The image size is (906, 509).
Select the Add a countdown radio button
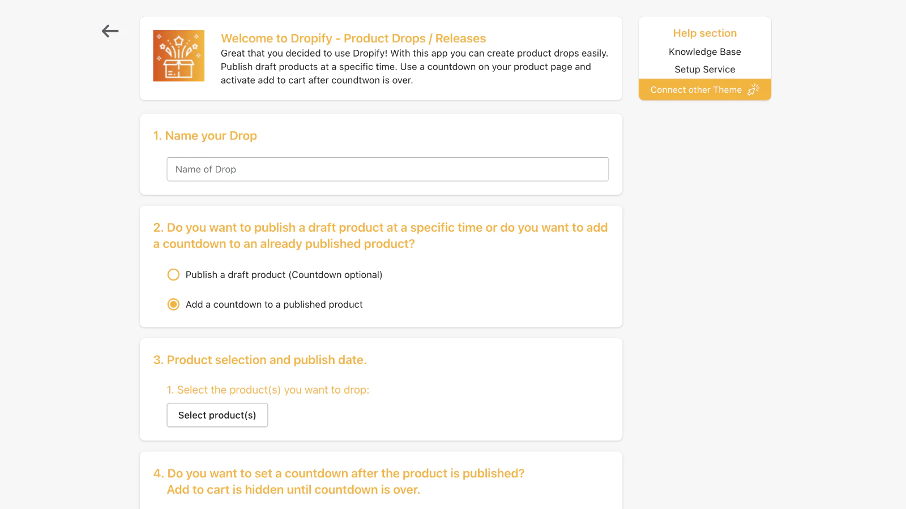click(x=173, y=304)
